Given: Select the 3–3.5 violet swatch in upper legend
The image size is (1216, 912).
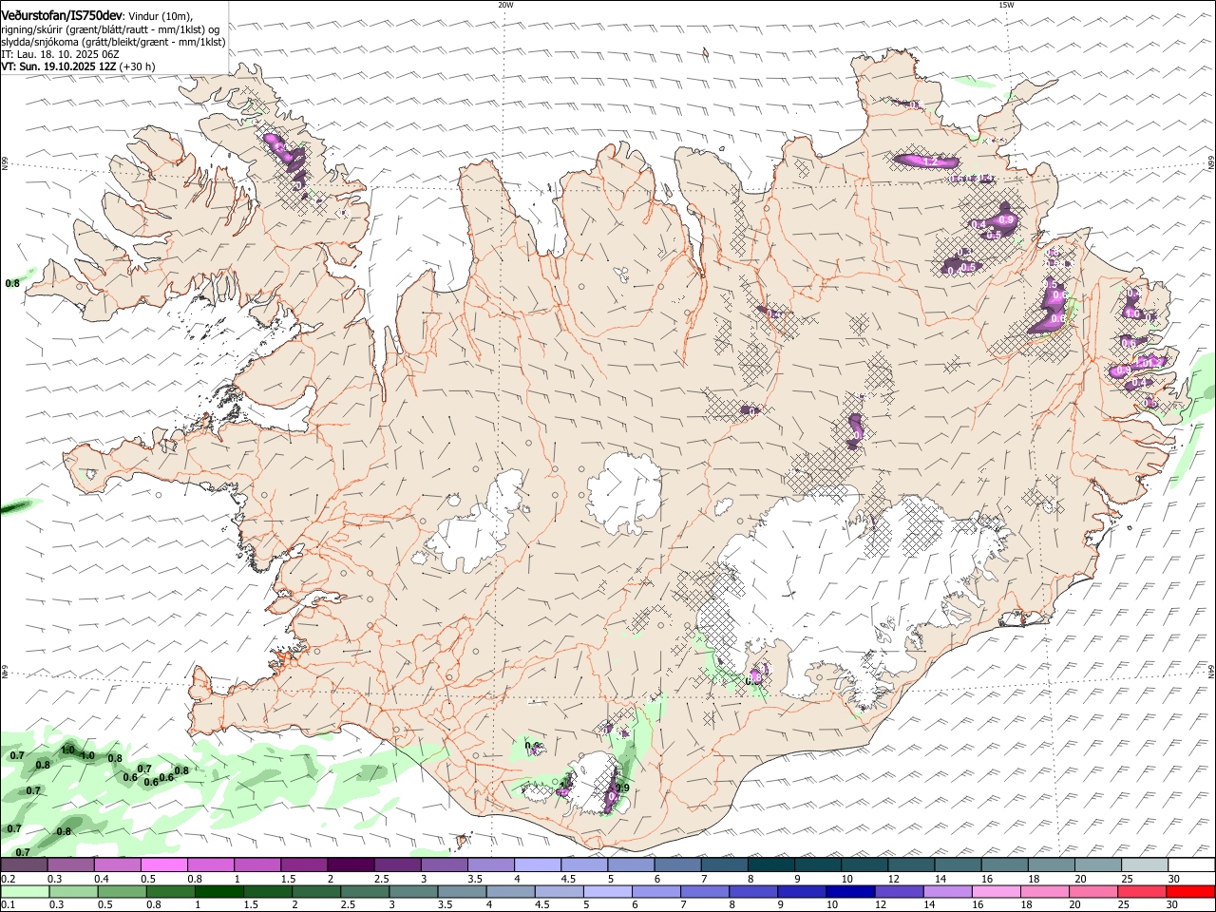Looking at the screenshot, I should pos(445,865).
